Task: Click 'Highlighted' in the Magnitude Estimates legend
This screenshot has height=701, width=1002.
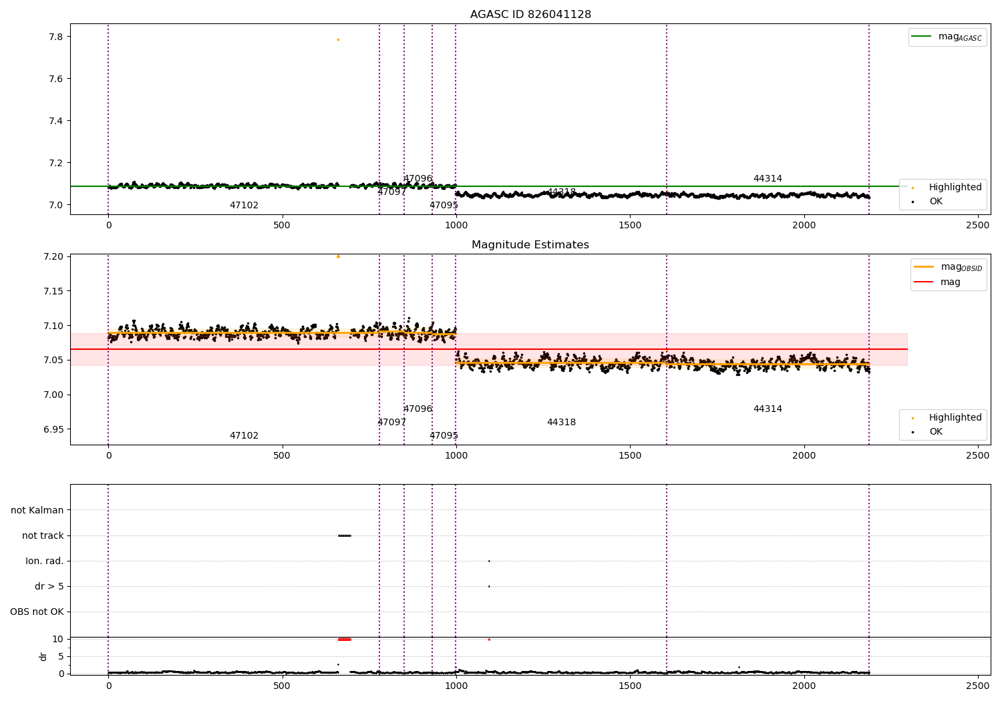Action: pos(947,417)
